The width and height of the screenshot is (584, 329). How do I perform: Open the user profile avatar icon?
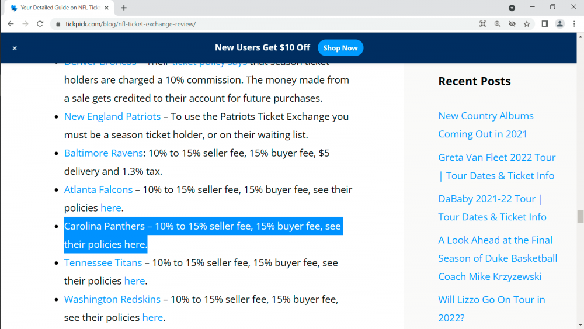[559, 24]
